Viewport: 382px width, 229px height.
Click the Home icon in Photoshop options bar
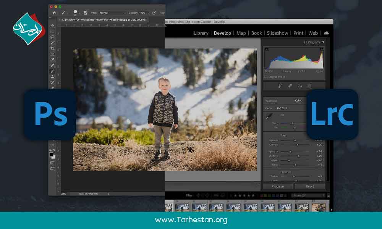[54, 13]
